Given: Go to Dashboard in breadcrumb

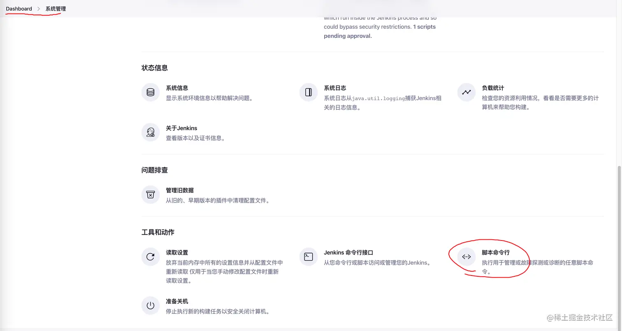Looking at the screenshot, I should tap(19, 9).
